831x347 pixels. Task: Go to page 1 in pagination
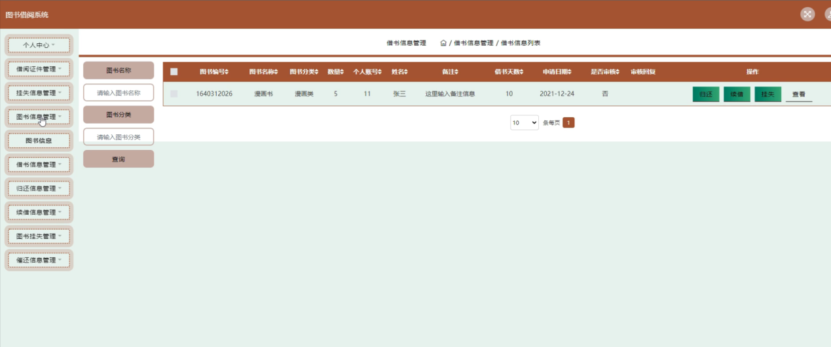coord(568,122)
